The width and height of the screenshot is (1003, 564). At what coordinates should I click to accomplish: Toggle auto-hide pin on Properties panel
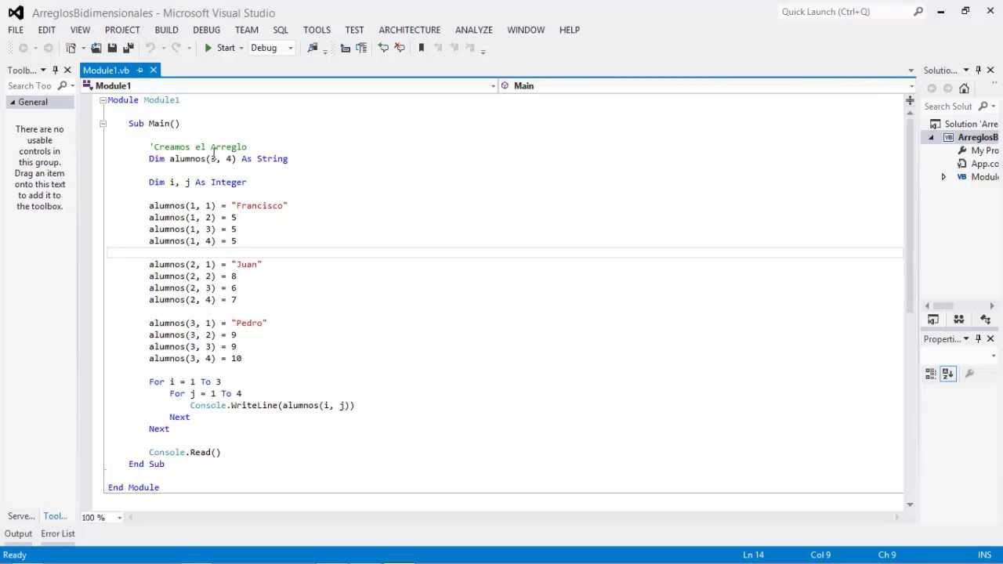(978, 339)
